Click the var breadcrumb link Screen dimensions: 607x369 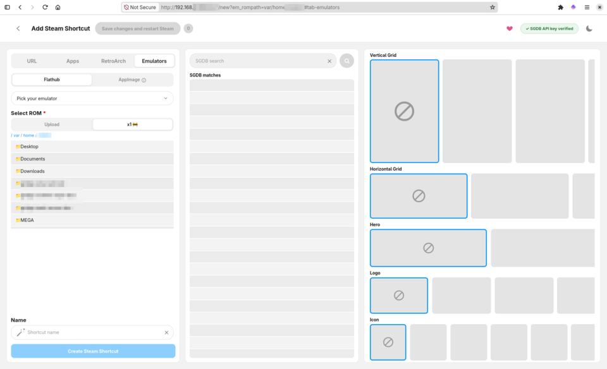[x=16, y=135]
